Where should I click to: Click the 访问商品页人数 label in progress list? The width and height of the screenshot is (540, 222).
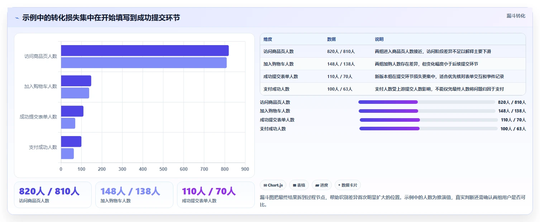coord(275,102)
